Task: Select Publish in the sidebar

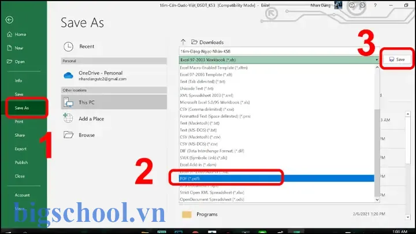Action: 21,162
